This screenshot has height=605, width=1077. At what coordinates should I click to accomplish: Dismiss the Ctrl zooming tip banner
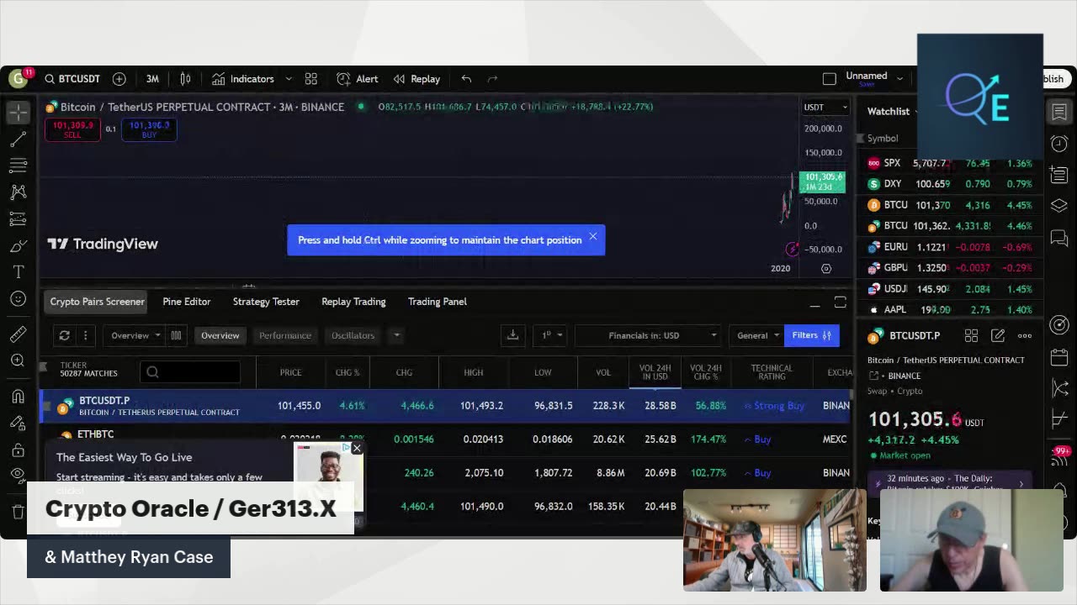click(593, 237)
